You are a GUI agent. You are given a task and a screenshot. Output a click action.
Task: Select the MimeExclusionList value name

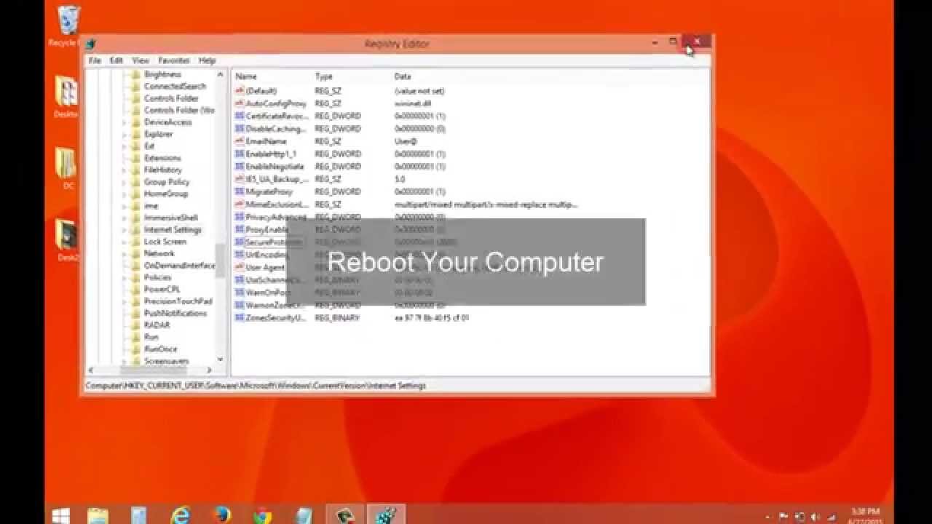[x=277, y=205]
